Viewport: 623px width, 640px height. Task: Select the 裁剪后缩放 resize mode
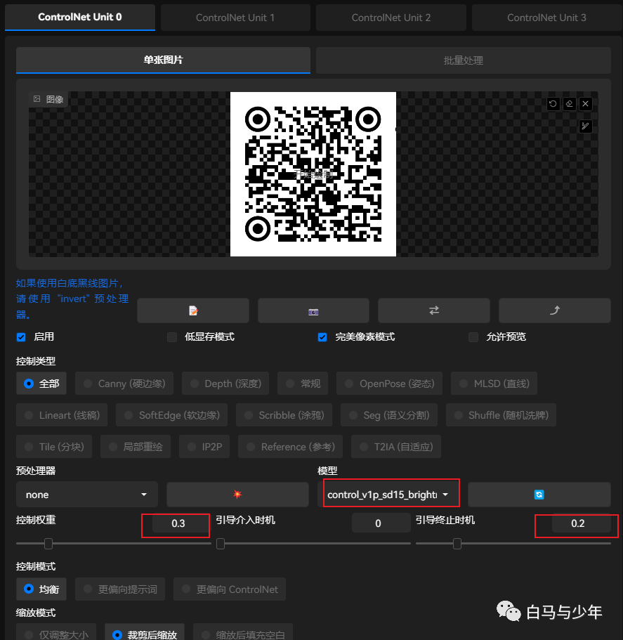pos(145,633)
